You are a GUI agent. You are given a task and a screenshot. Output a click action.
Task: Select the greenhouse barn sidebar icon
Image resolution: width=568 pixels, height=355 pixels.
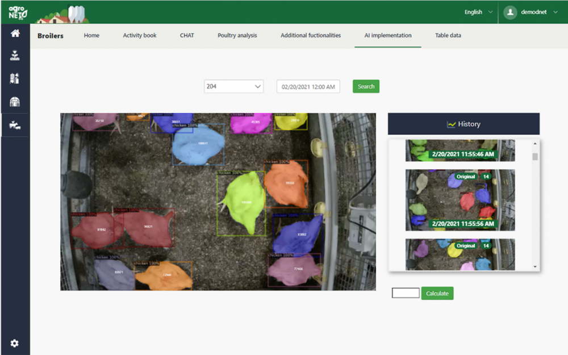(15, 102)
